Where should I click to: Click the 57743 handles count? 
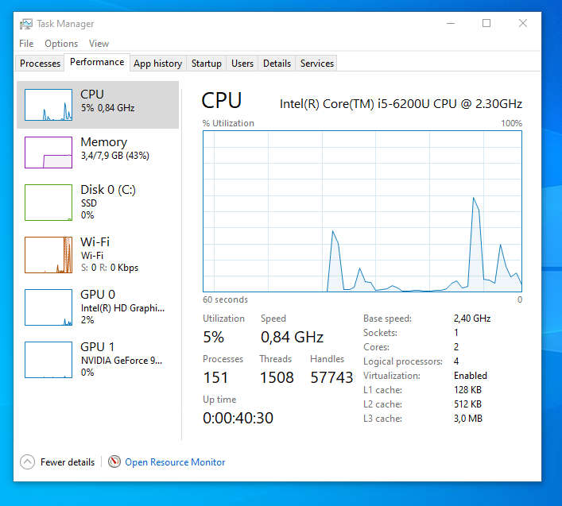[331, 377]
